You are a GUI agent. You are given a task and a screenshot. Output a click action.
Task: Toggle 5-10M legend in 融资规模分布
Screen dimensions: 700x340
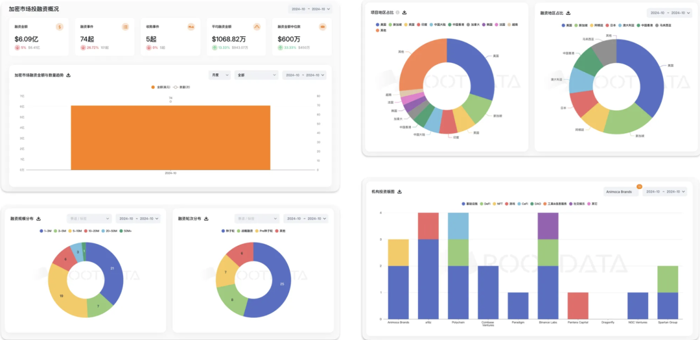pyautogui.click(x=76, y=231)
